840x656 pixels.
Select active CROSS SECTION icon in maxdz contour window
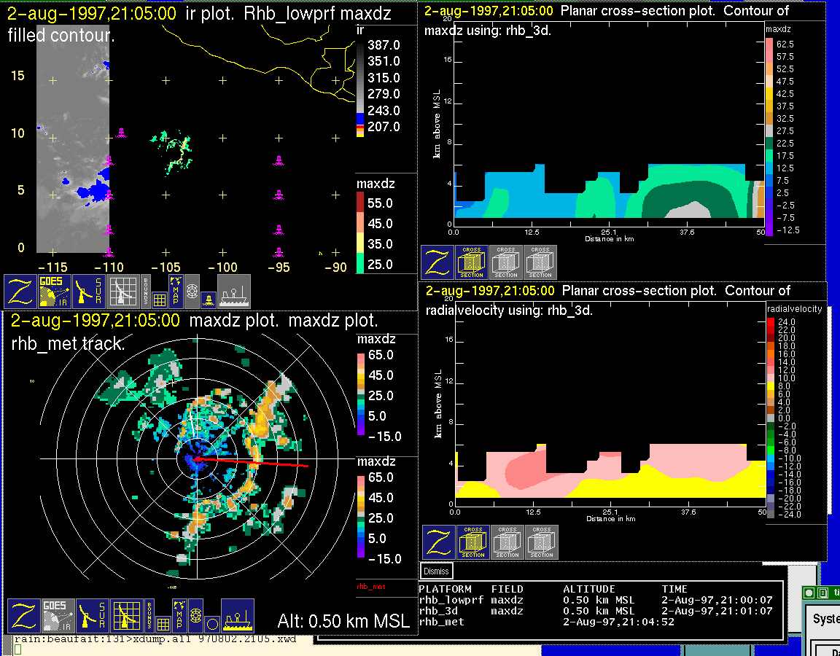click(x=472, y=262)
